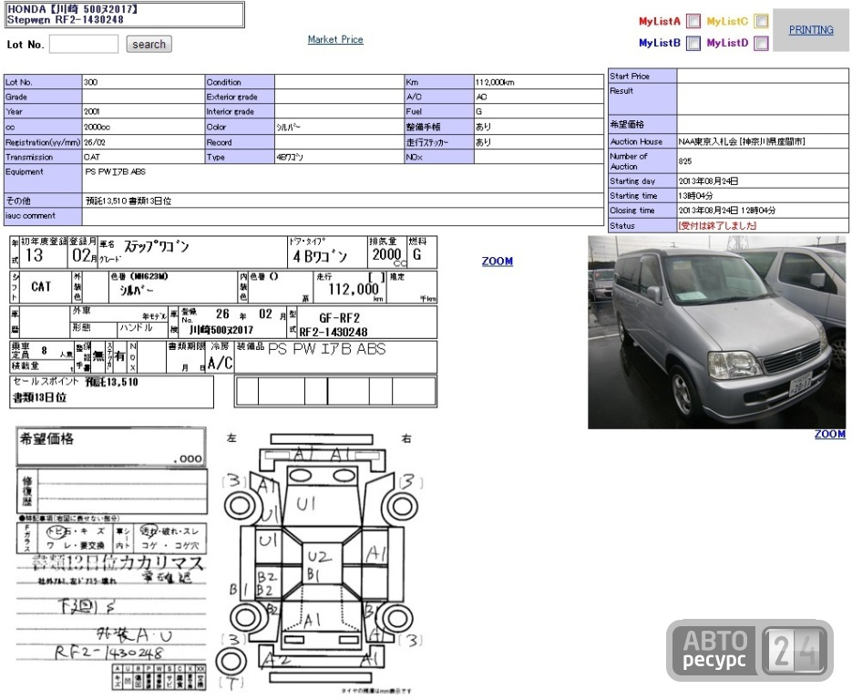Select closing time 2013年08月24日 12時04分
The width and height of the screenshot is (852, 700).
[727, 211]
